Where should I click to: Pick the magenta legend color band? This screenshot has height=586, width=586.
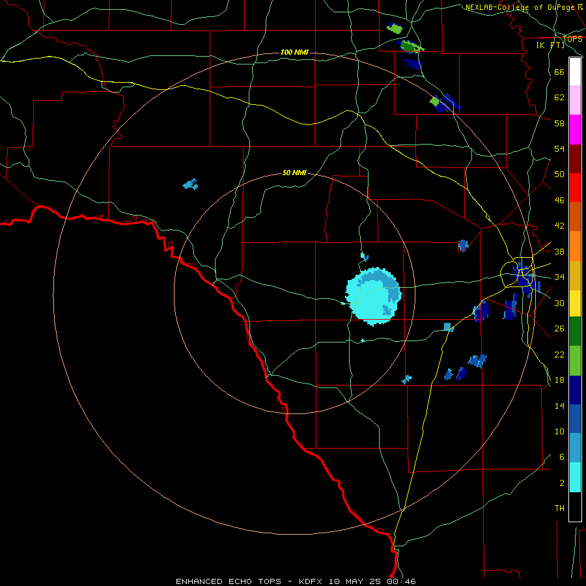tap(575, 130)
